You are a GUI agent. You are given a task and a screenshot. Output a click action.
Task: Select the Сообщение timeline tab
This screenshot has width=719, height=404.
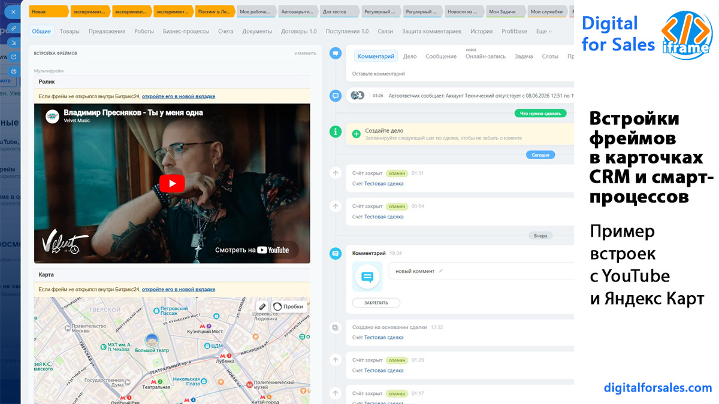tap(441, 56)
